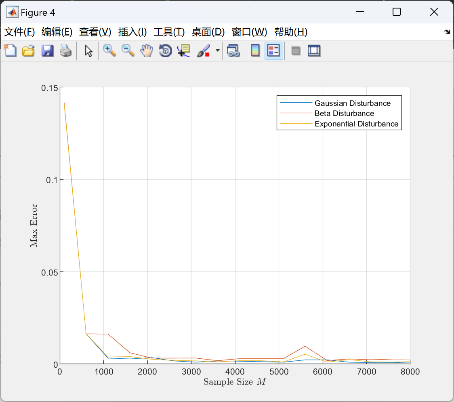Click the orange Beta legend line sample

[x=296, y=113]
